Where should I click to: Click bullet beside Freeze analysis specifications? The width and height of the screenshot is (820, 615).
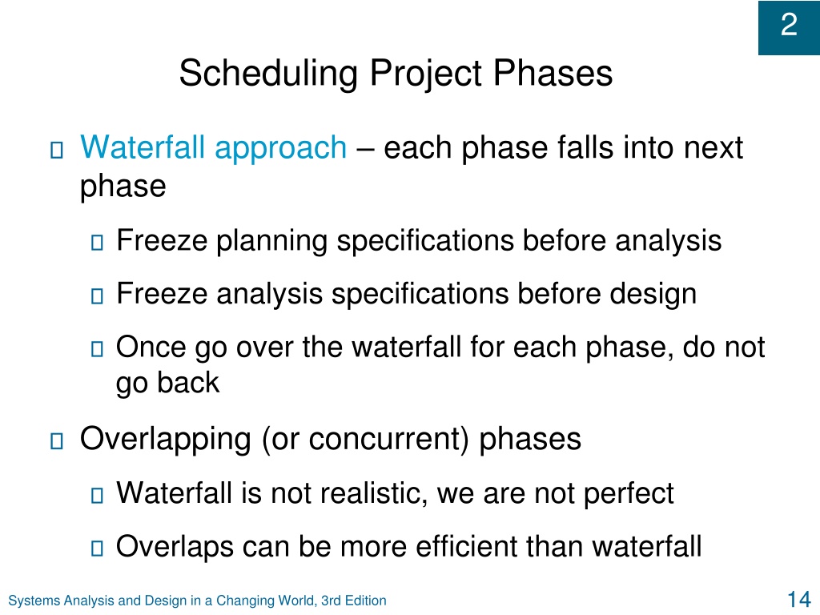(x=97, y=296)
